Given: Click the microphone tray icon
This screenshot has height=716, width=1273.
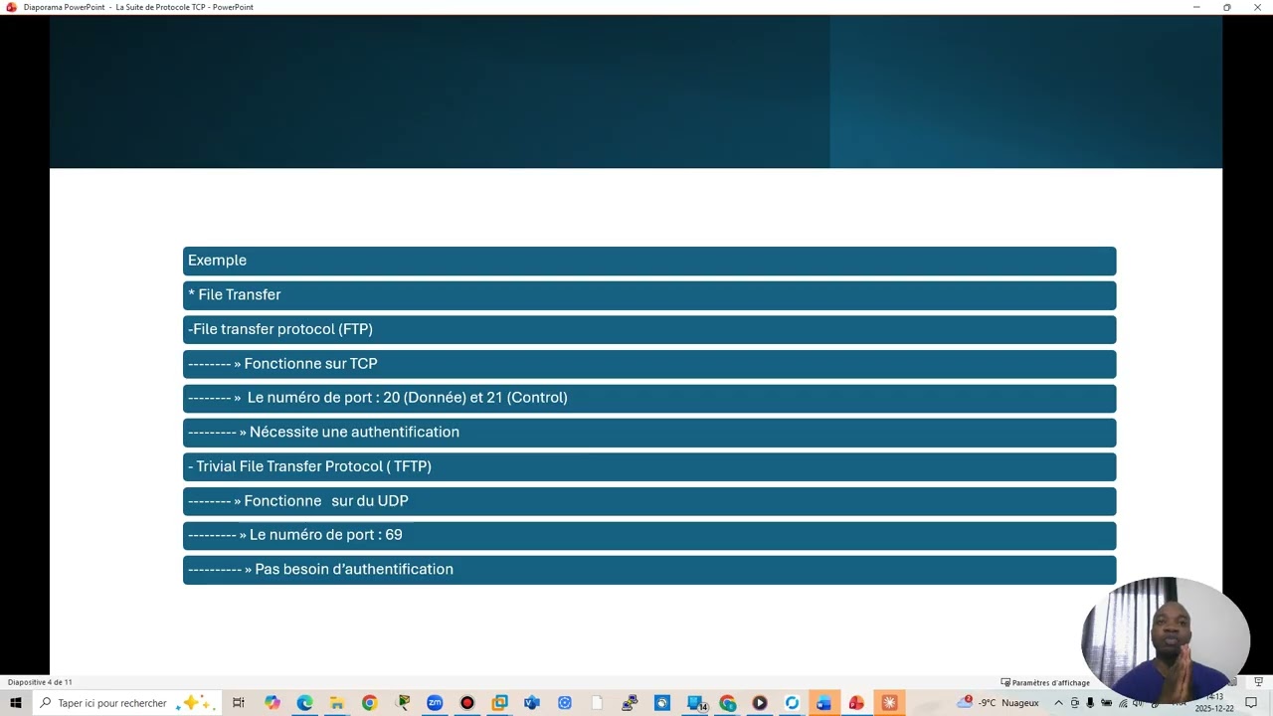Looking at the screenshot, I should (1090, 703).
